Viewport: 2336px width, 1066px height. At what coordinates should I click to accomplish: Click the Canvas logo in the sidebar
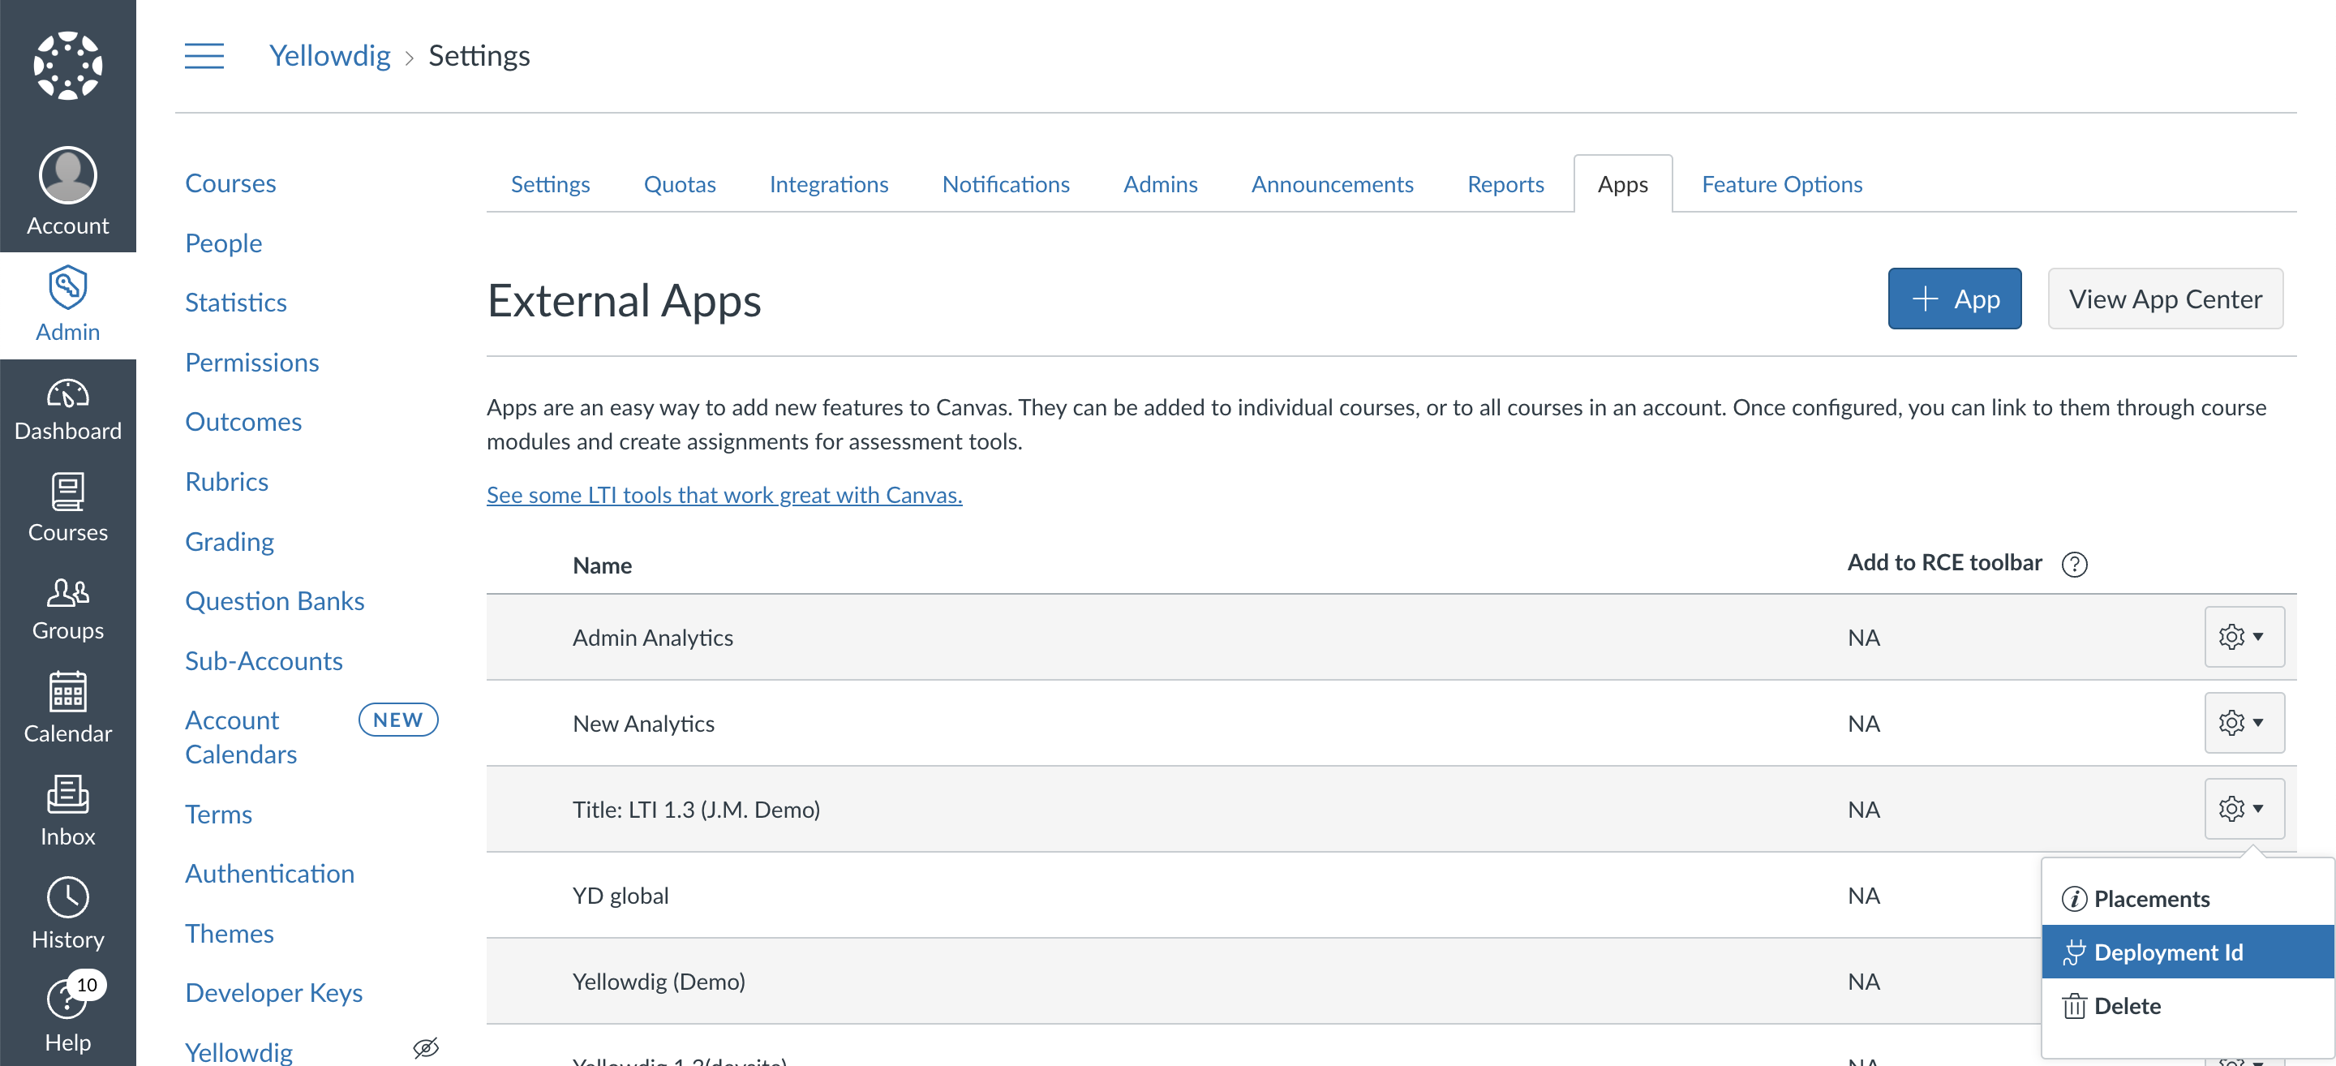click(x=68, y=66)
